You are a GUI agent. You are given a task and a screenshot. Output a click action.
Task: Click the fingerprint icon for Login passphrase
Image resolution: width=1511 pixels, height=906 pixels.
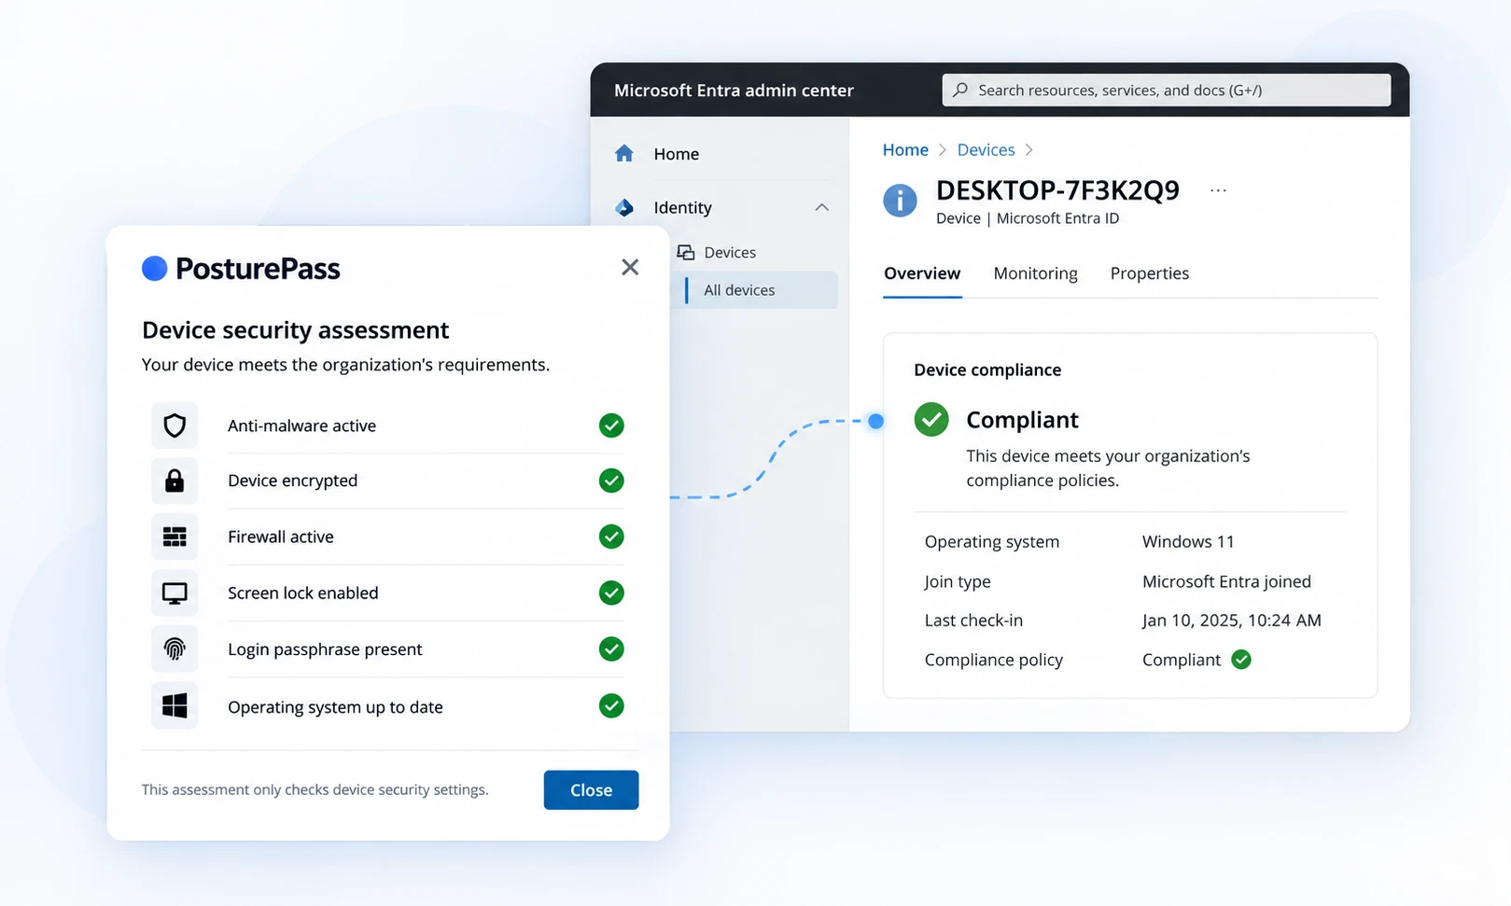pyautogui.click(x=175, y=648)
